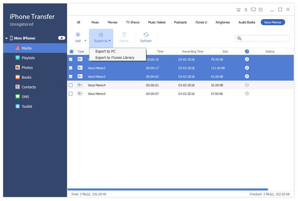Click iTunes status icon for Voice Memo3
The width and height of the screenshot is (298, 201).
(247, 76)
